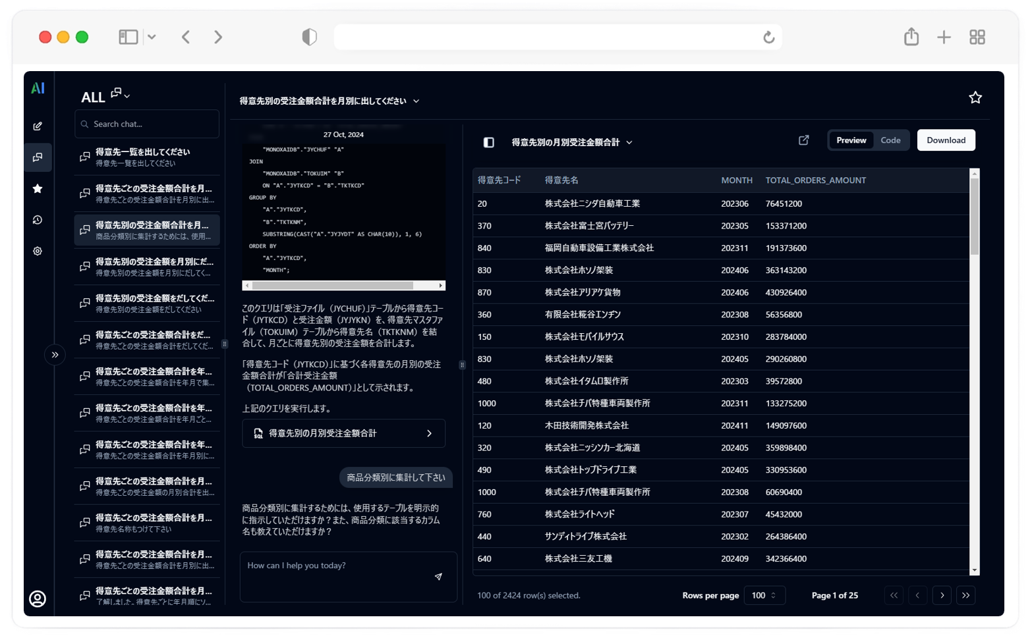Click the user message 商品分類別に集計して下さい
This screenshot has height=638, width=1034.
point(395,477)
